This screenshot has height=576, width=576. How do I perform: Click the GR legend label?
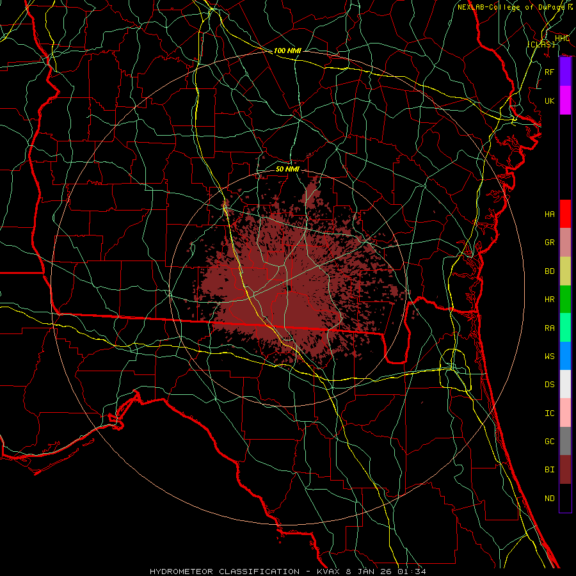click(549, 243)
